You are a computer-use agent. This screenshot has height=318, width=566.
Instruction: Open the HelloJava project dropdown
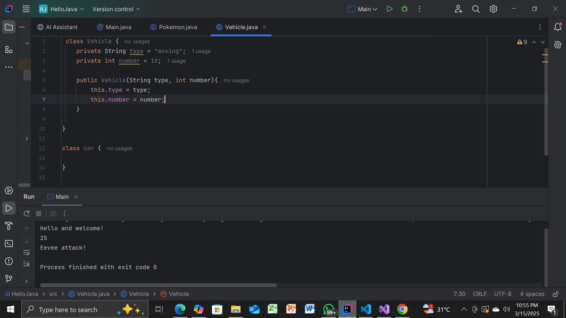click(61, 9)
